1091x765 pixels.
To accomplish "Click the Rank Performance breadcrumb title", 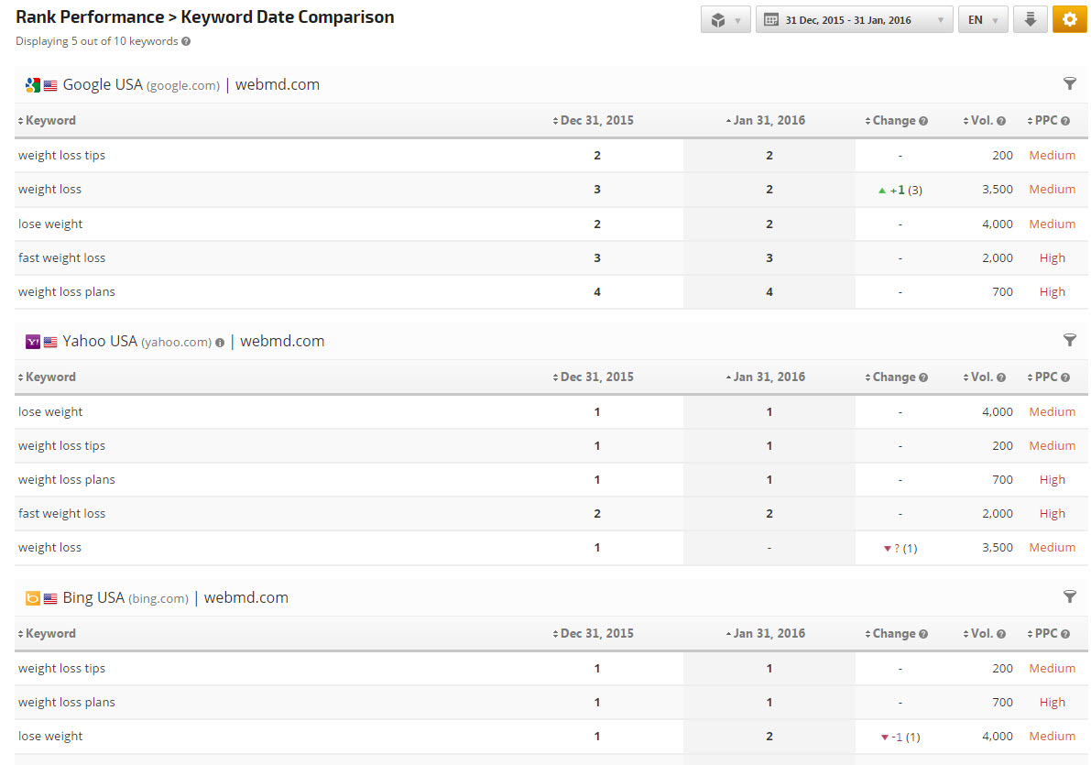I will coord(89,16).
